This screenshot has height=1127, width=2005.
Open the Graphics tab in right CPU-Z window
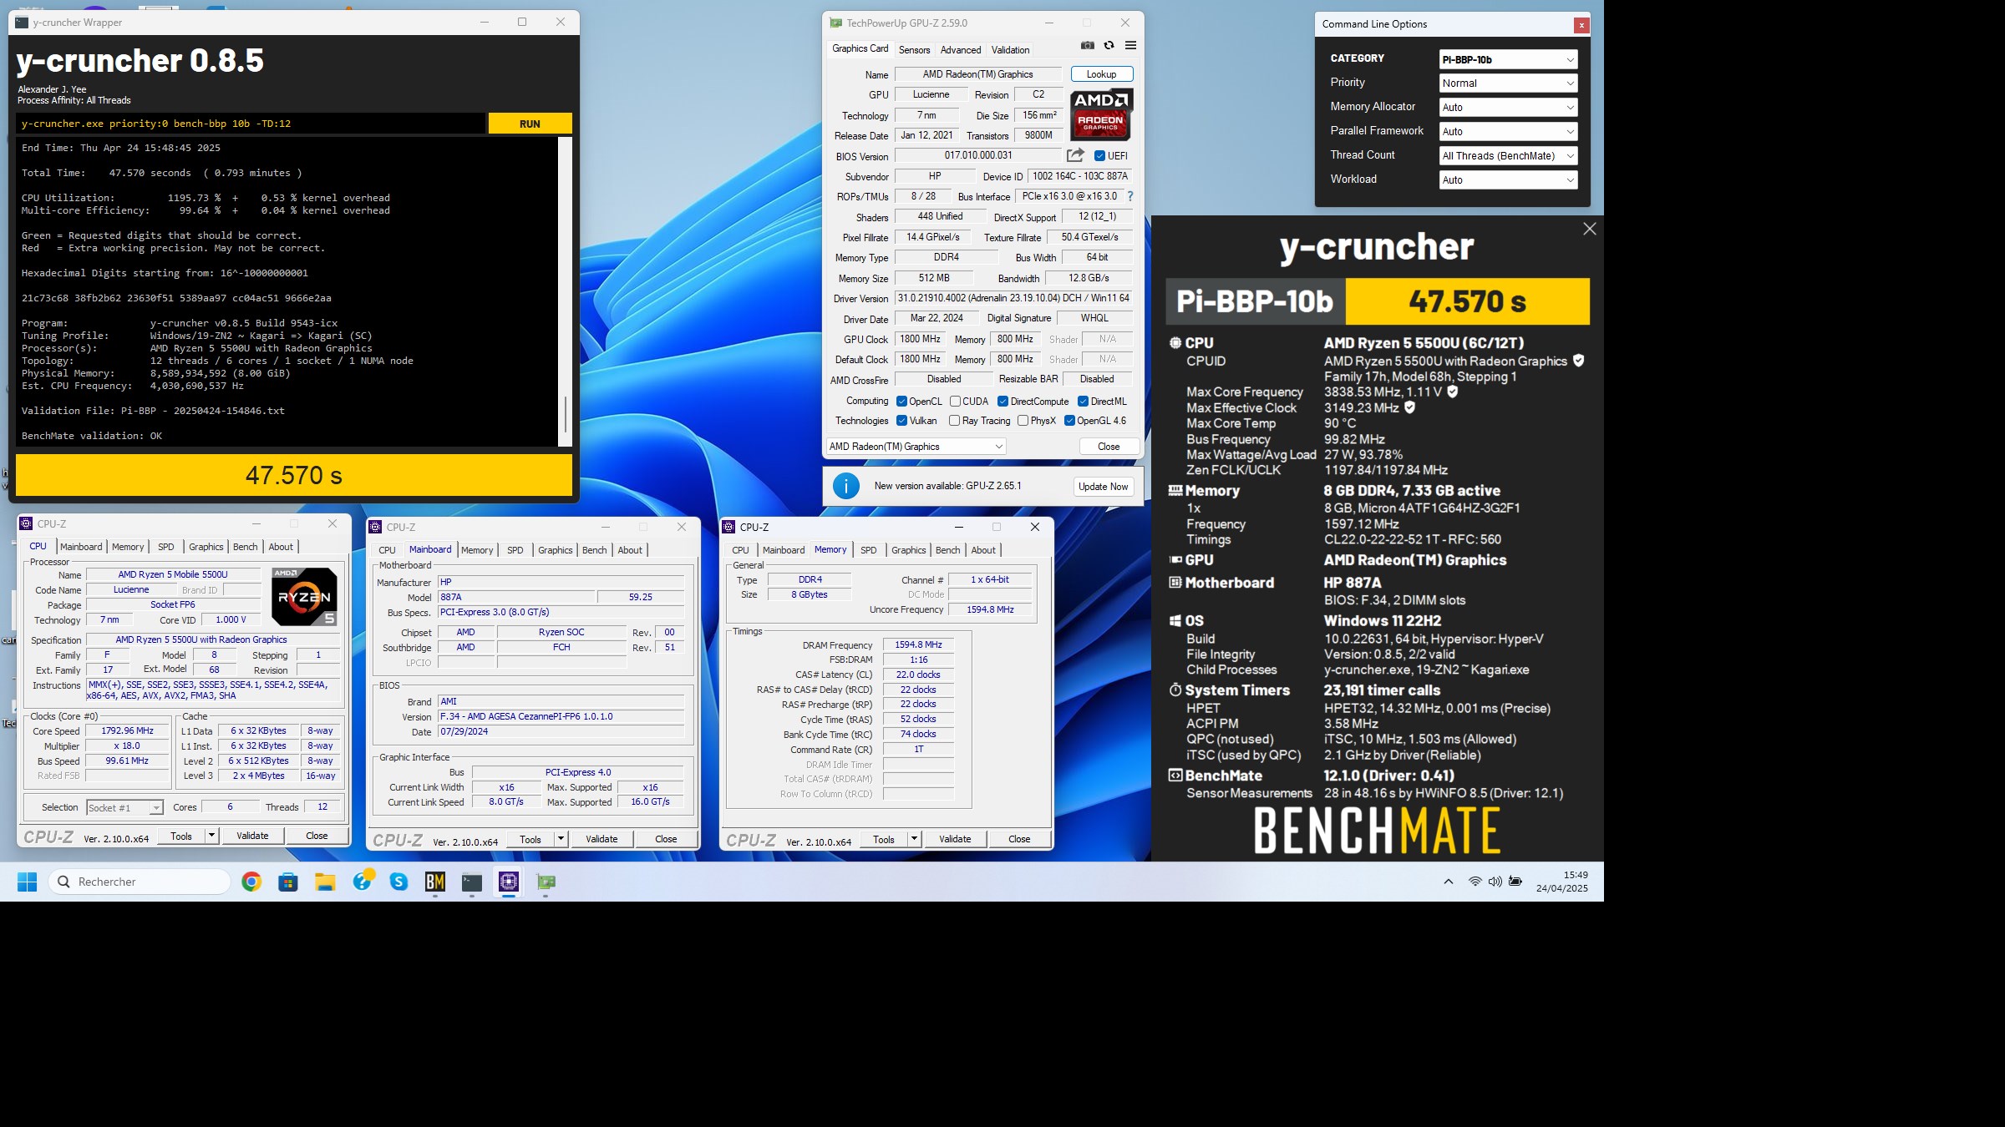908,550
